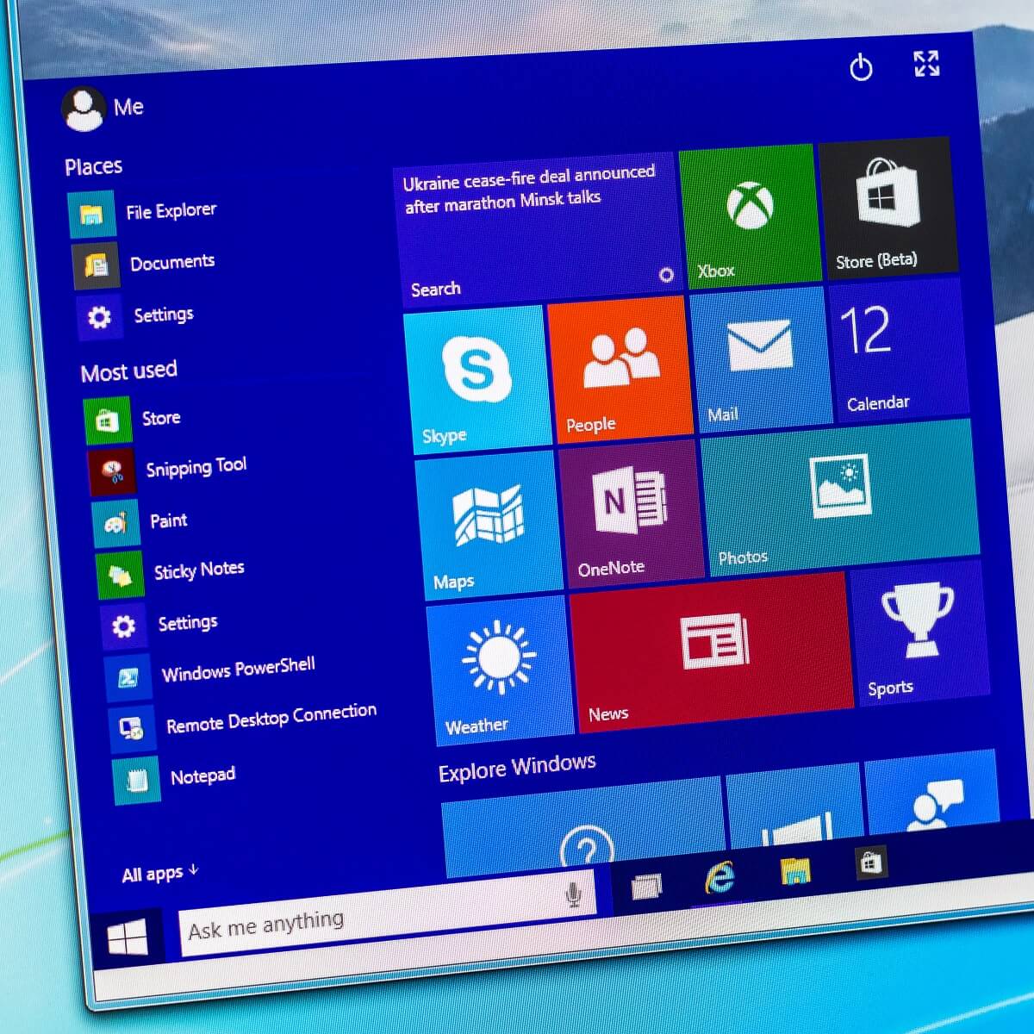Launch Snipping Tool
Viewport: 1034px width, 1034px height.
pos(168,470)
